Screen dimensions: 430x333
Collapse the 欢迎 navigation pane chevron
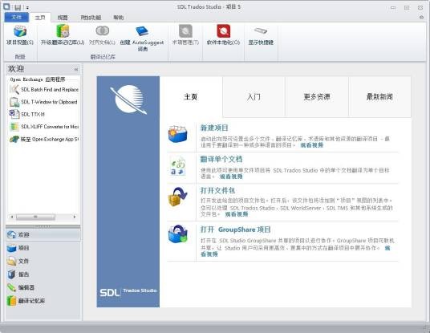[x=76, y=69]
